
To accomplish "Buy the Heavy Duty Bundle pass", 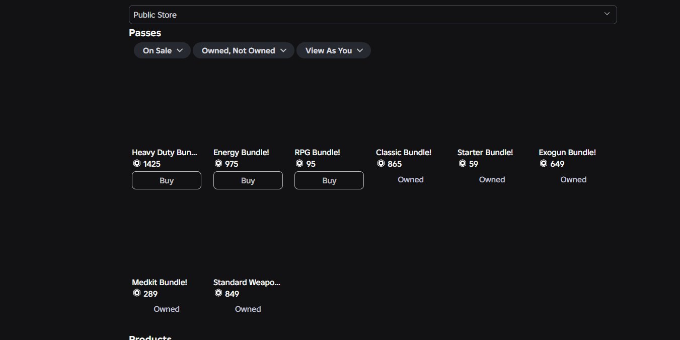I will 167,180.
